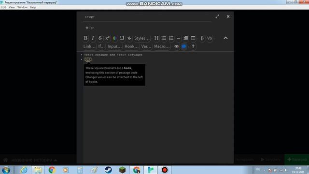Apply italic formatting with the I button
Viewport: 309px width, 174px height.
point(93,38)
